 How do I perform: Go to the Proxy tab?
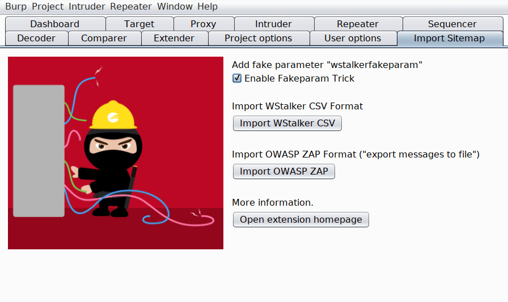pos(204,24)
